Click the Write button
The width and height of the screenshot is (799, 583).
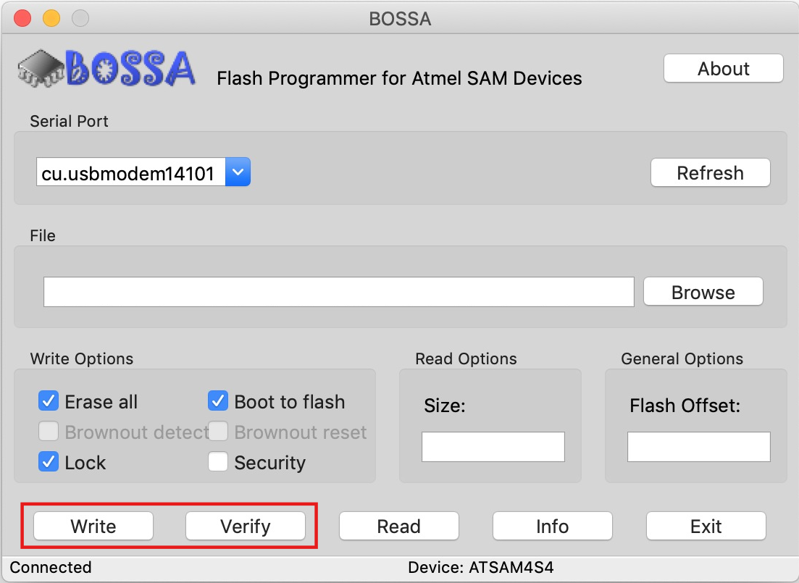[x=93, y=526]
